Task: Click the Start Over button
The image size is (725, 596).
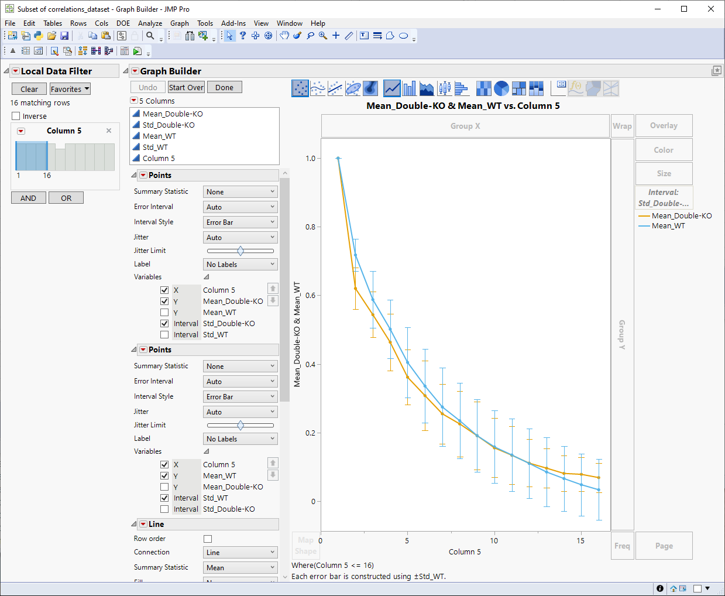Action: [186, 87]
